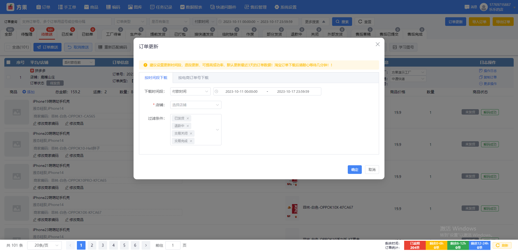518x251 pixels.
Task: Open the 快递问题件 menu
Action: click(x=223, y=7)
